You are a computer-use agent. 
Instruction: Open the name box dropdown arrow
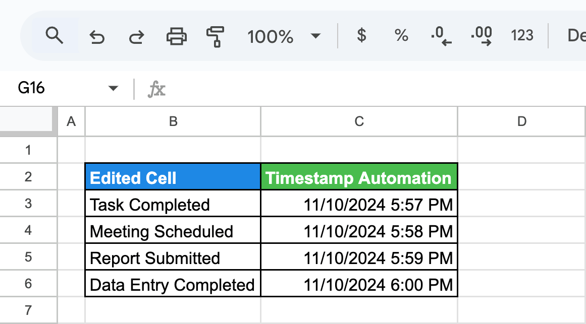coord(113,89)
